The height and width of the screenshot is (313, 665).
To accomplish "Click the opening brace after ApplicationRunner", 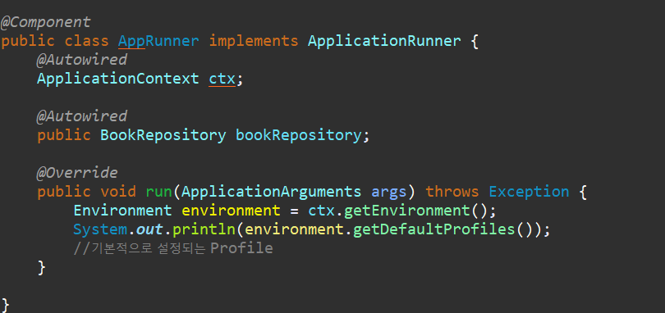I will 475,42.
